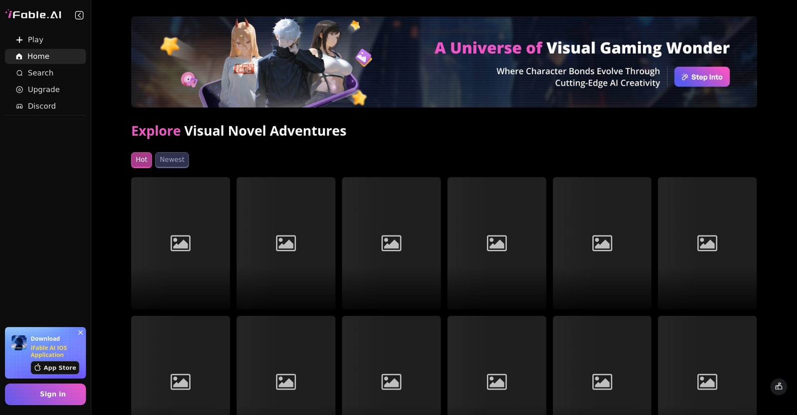Go to Home in the sidebar
797x415 pixels.
click(45, 56)
